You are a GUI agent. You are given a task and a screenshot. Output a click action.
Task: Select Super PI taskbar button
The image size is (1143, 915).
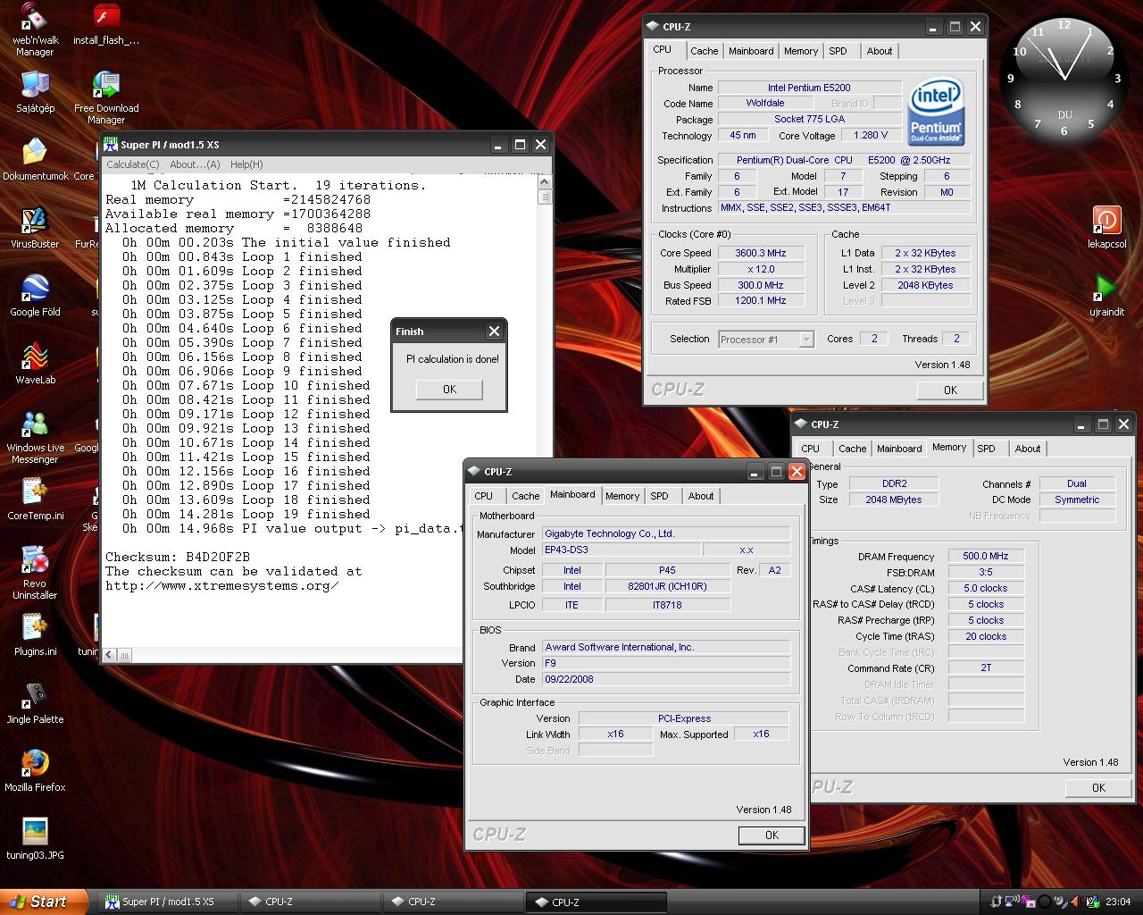pos(168,902)
